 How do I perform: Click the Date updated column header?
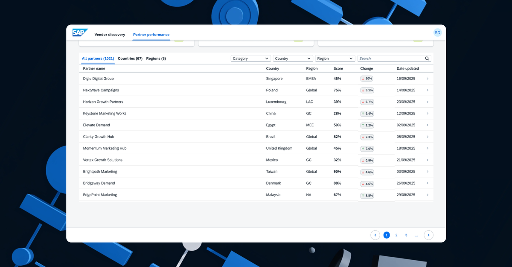(407, 68)
